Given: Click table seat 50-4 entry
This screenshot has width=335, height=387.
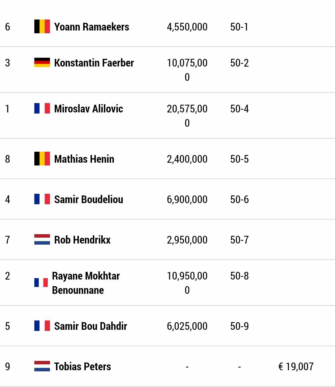Looking at the screenshot, I should (239, 109).
